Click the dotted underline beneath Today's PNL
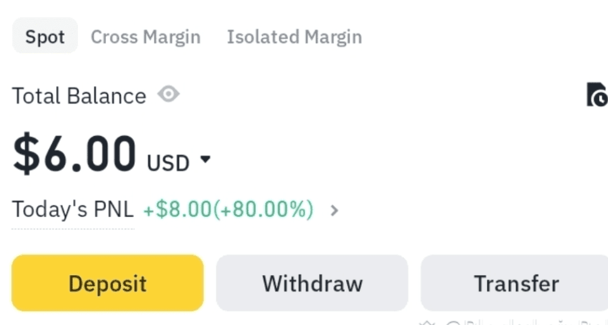The width and height of the screenshot is (608, 325). 72,228
